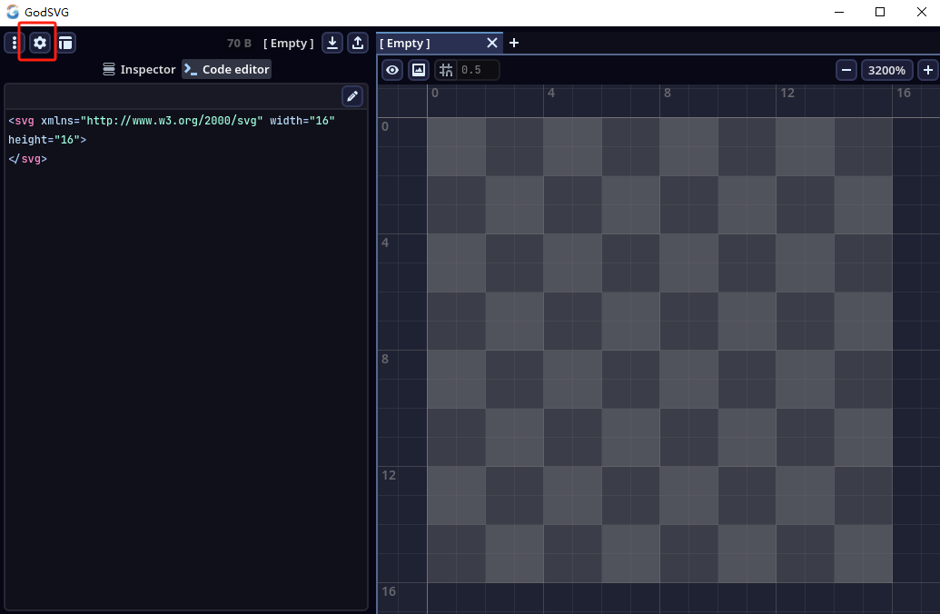Click the height="16" code line
The height and width of the screenshot is (614, 940).
click(x=47, y=140)
